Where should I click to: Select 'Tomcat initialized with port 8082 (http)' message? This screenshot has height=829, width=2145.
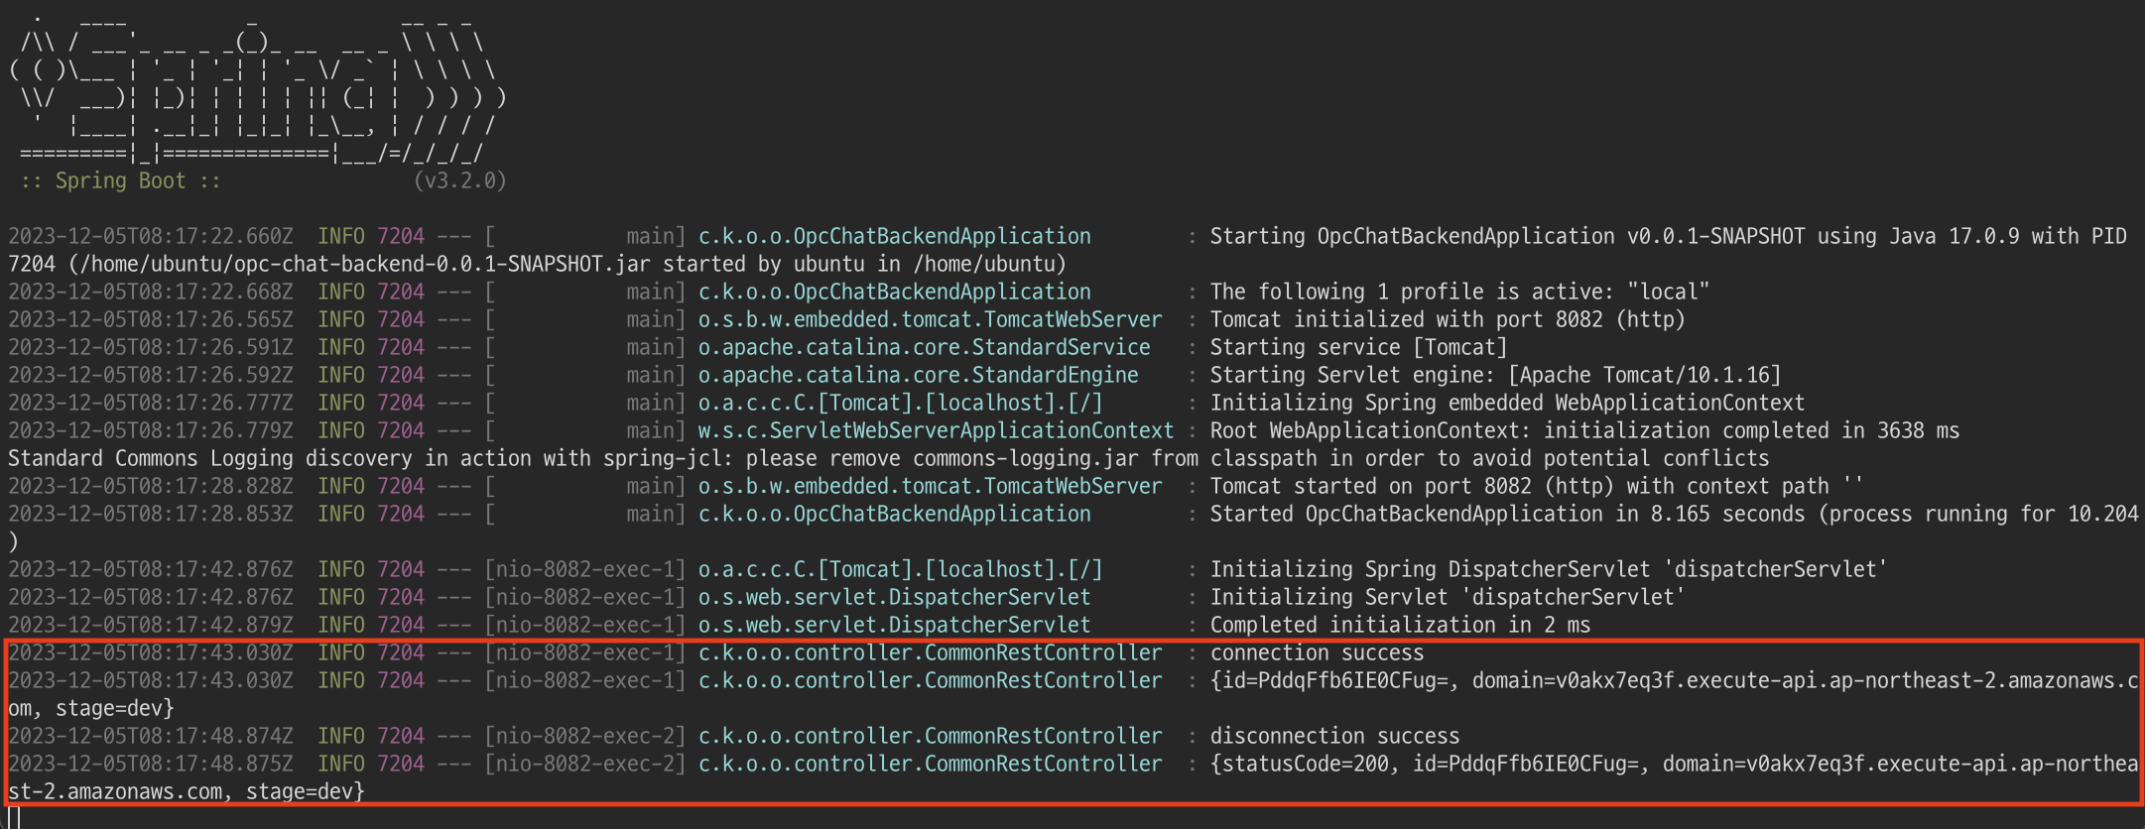1448,319
